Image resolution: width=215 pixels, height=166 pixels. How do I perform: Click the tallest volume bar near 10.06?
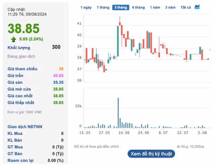click(x=118, y=113)
